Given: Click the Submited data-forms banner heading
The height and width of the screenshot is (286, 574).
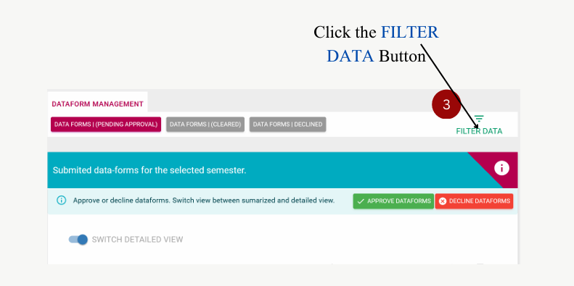Looking at the screenshot, I should (149, 170).
